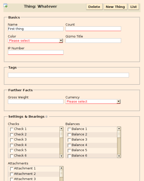
Task: Enable the Check 3 checkbox
Action: (x=12, y=140)
